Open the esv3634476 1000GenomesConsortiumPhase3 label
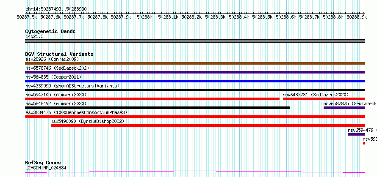Image resolution: width=377 pixels, height=177 pixels. click(76, 112)
